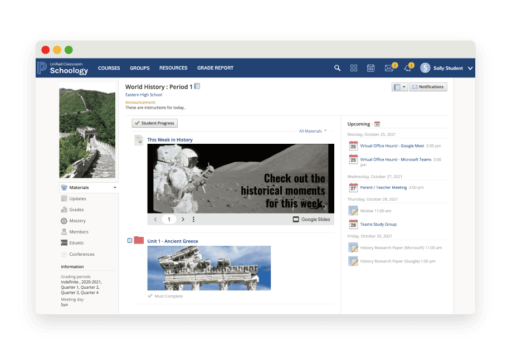This screenshot has width=512, height=355.
Task: Open the Unit 1 - Ancient Greece thumbnail
Action: point(209,268)
